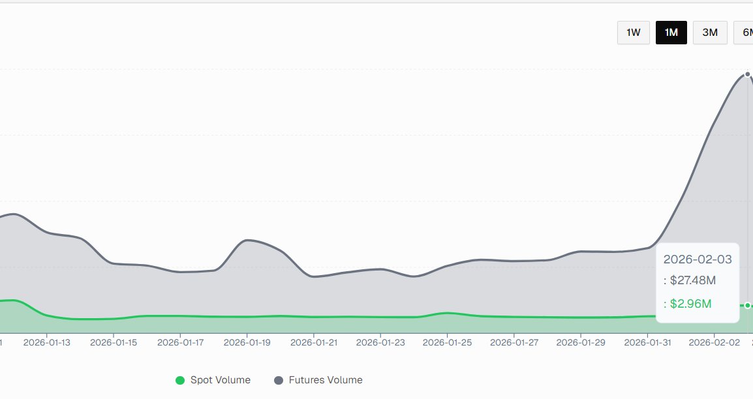The width and height of the screenshot is (753, 399).
Task: Click the 2026-01-25 axis label
Action: [x=447, y=342]
